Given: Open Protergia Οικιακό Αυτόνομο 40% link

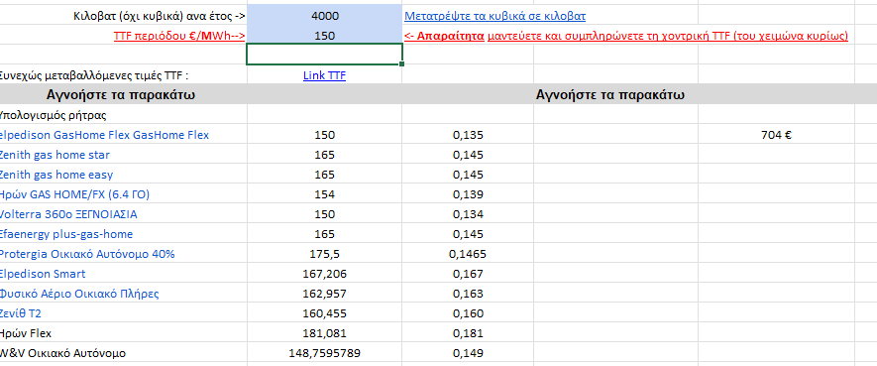Looking at the screenshot, I should [87, 254].
